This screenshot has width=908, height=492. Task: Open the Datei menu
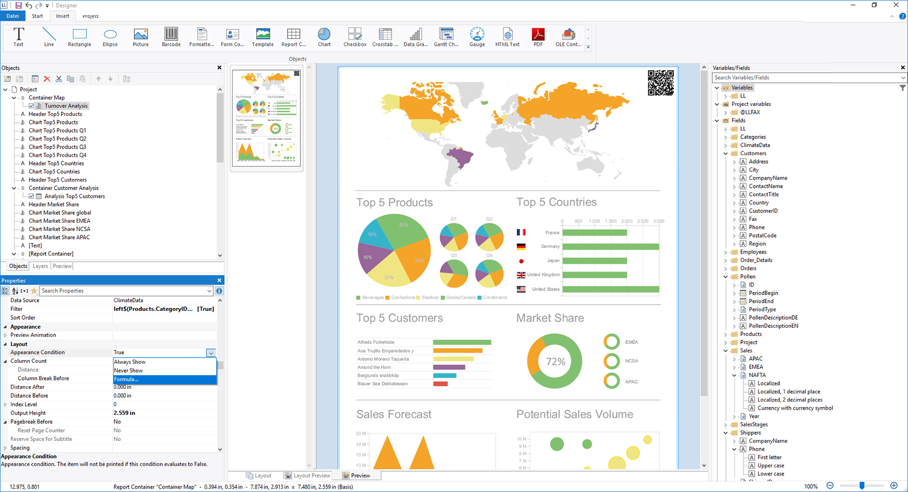[x=12, y=16]
